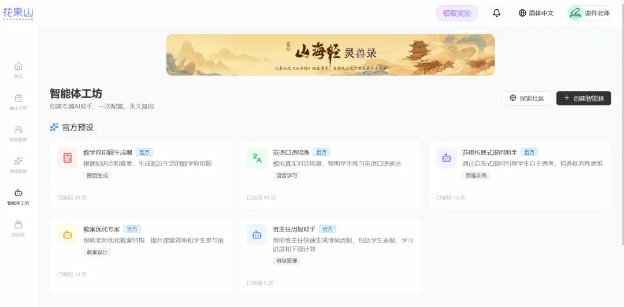624x307 pixels.
Task: Click the 英语口语陪练 translate icon
Action: pos(257,158)
